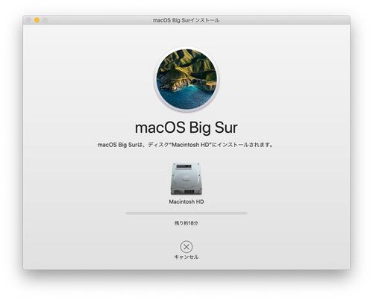Click the cancel X circle icon
This screenshot has width=373, height=300.
(x=186, y=247)
